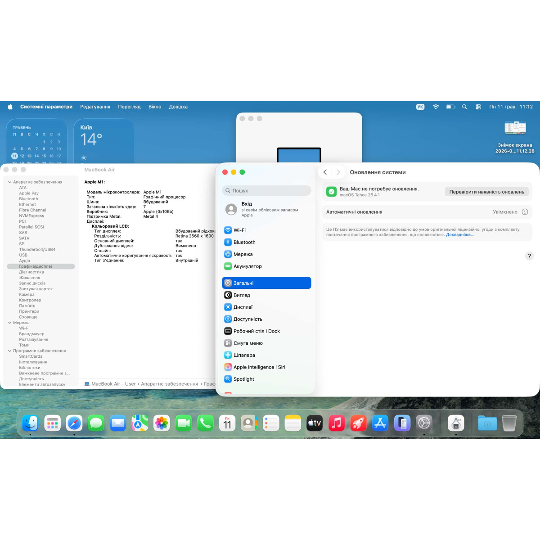Select Wi-Fi in settings sidebar

click(266, 230)
